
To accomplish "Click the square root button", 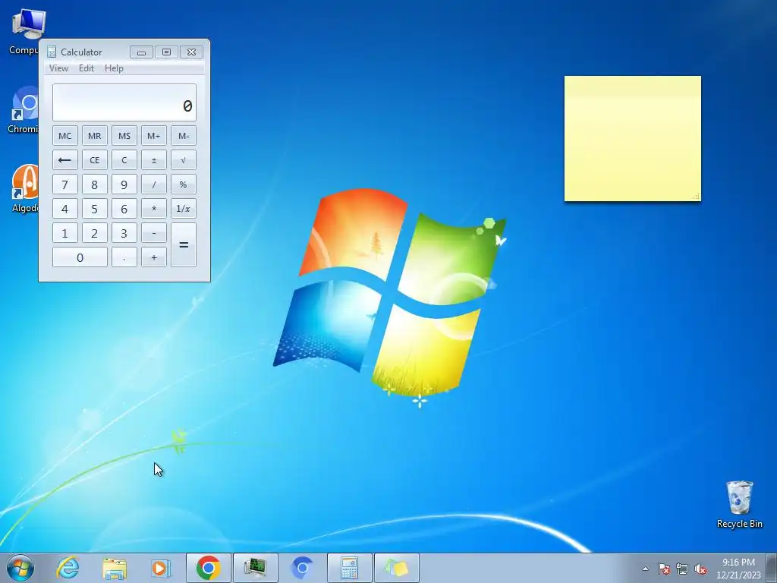I will [x=184, y=160].
